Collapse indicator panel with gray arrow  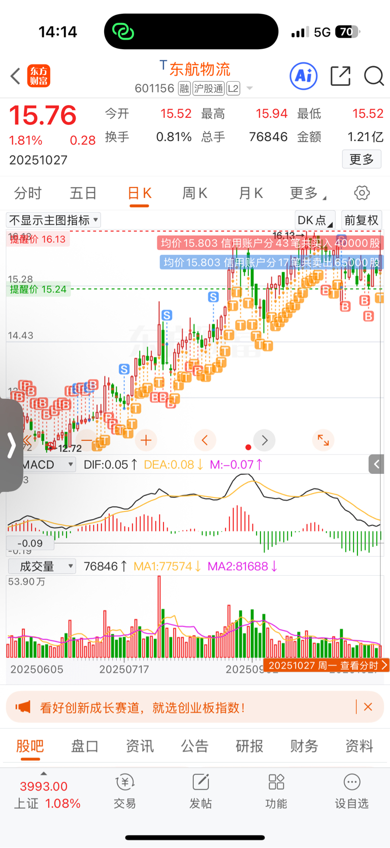coord(376,464)
